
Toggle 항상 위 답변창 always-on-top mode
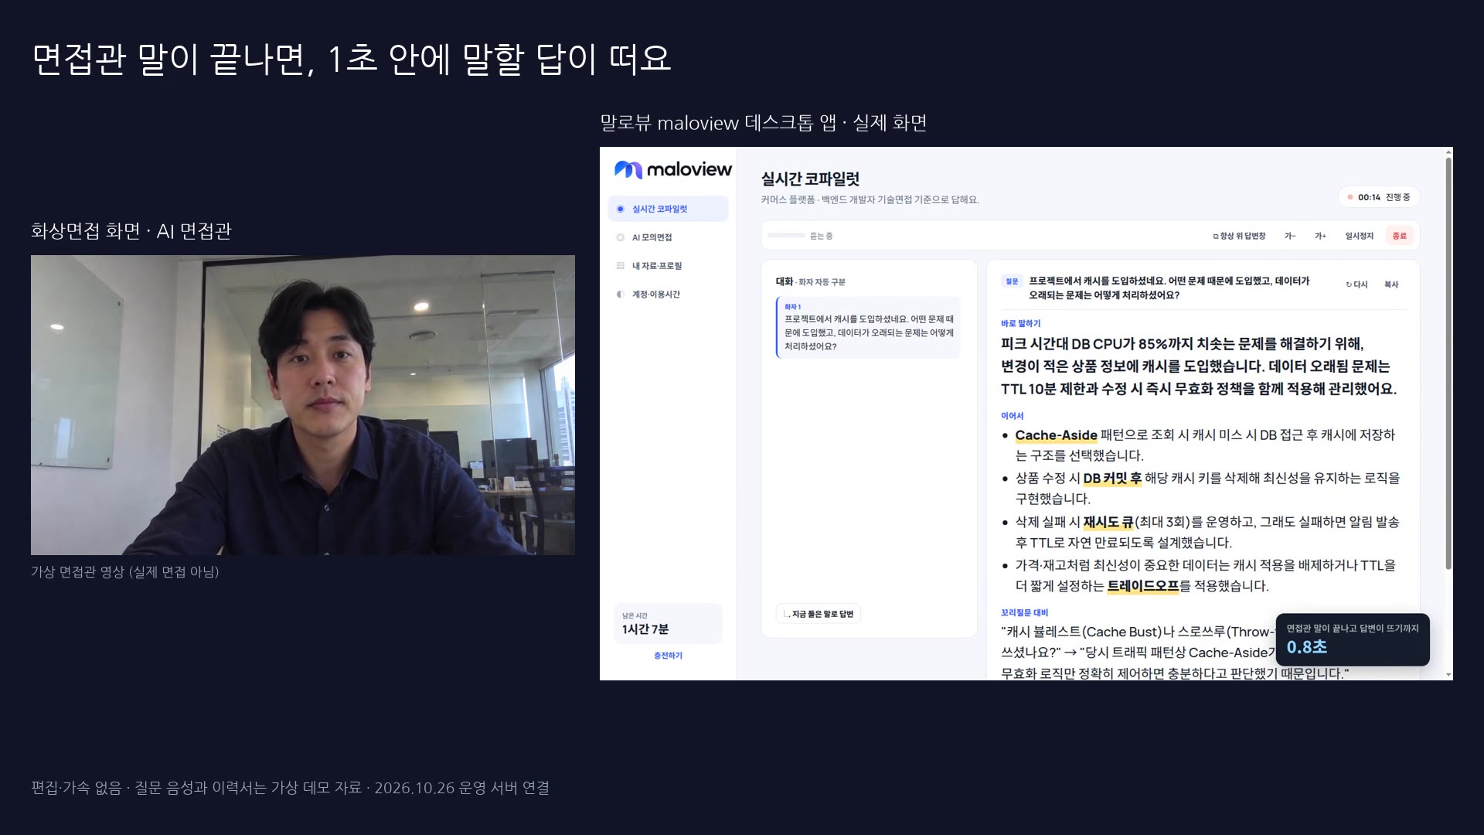coord(1239,236)
